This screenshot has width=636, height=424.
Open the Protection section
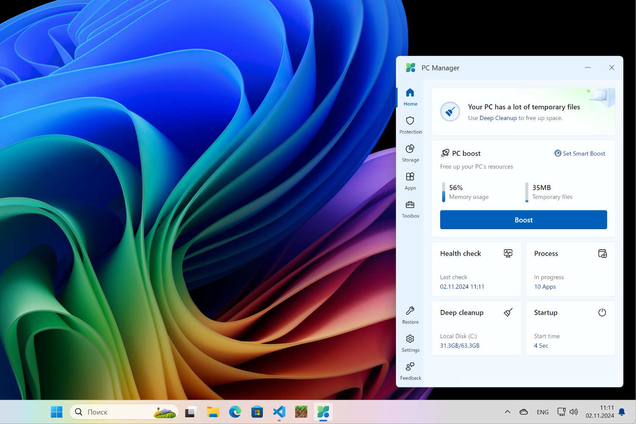pos(410,125)
